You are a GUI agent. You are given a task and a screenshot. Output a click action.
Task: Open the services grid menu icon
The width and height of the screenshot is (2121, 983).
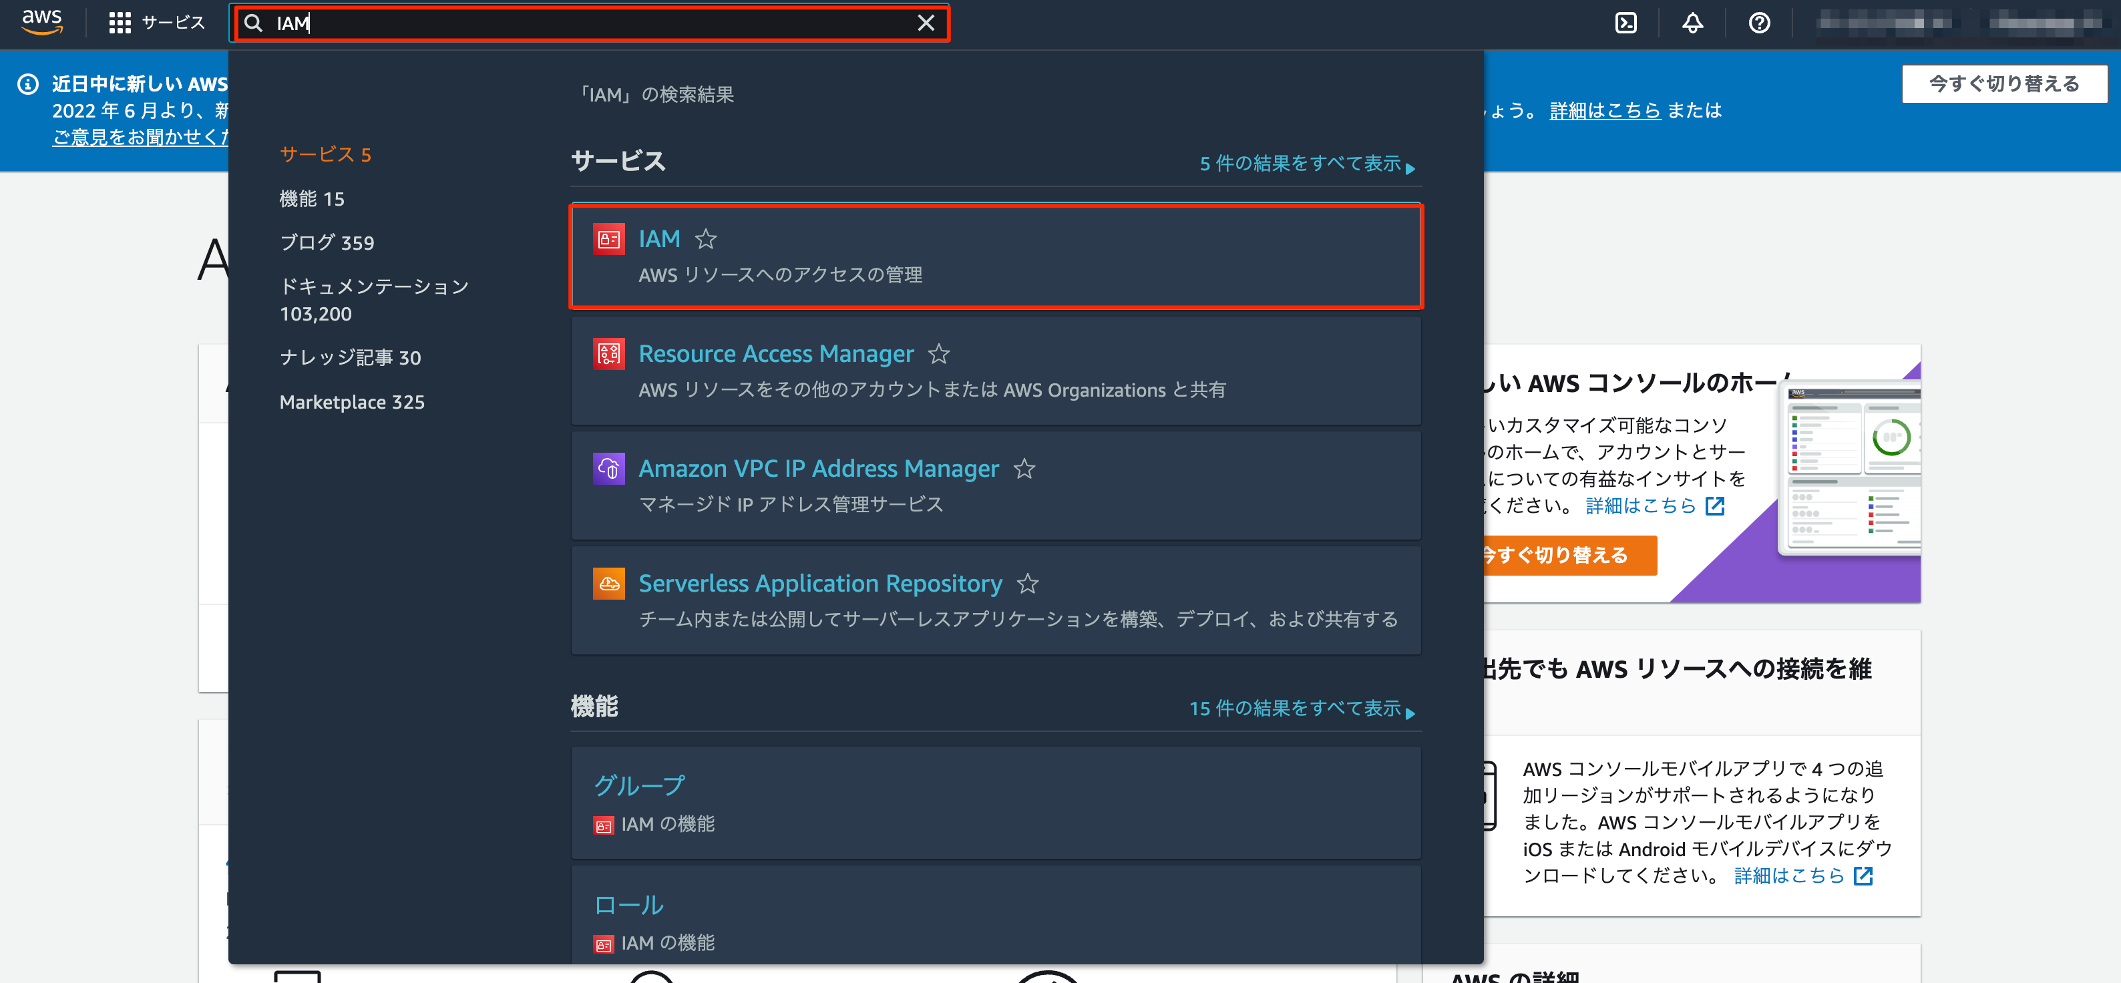(120, 23)
